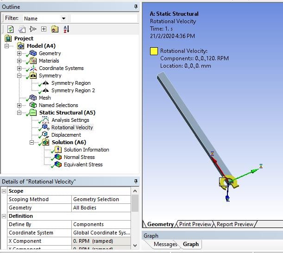This screenshot has height=253, width=283.
Task: Pin the Outline panel
Action: (136, 7)
